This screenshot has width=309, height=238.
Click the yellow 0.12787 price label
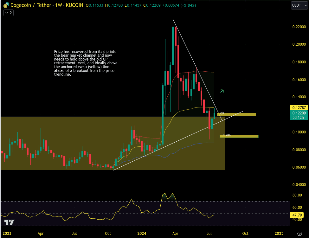[299, 107]
